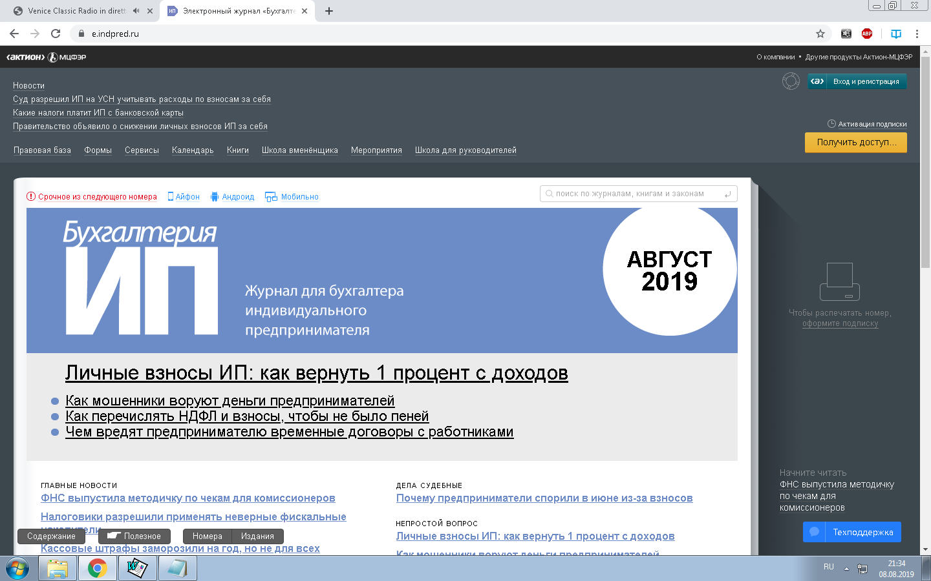Viewport: 931px width, 581px height.
Task: Open Как мошенники воруют деньги предпринимателей
Action: coord(230,401)
